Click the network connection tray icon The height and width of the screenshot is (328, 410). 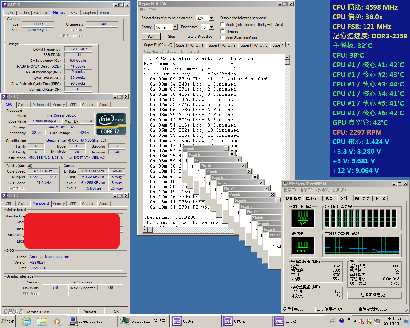pyautogui.click(x=376, y=321)
